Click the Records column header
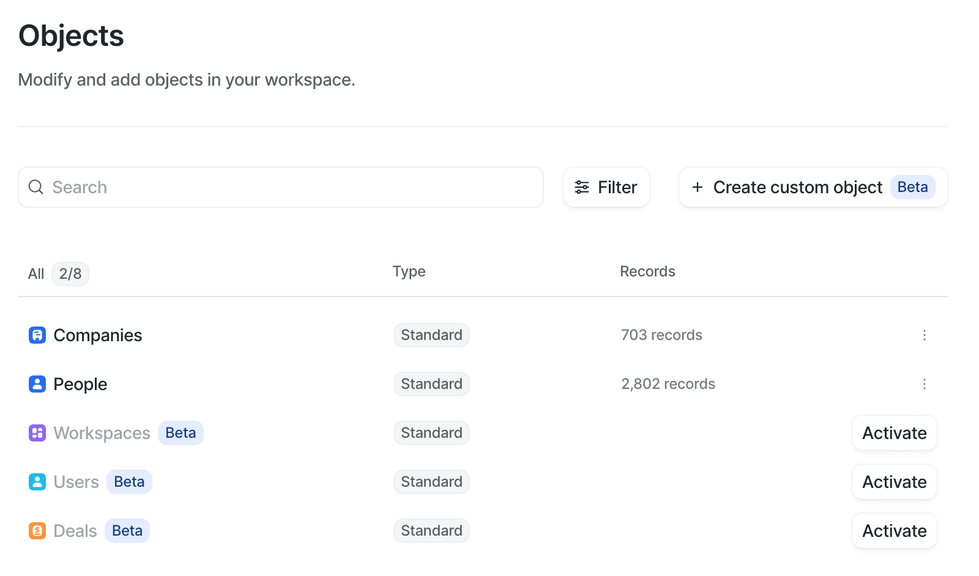Screen dimensions: 979x576 pos(647,271)
